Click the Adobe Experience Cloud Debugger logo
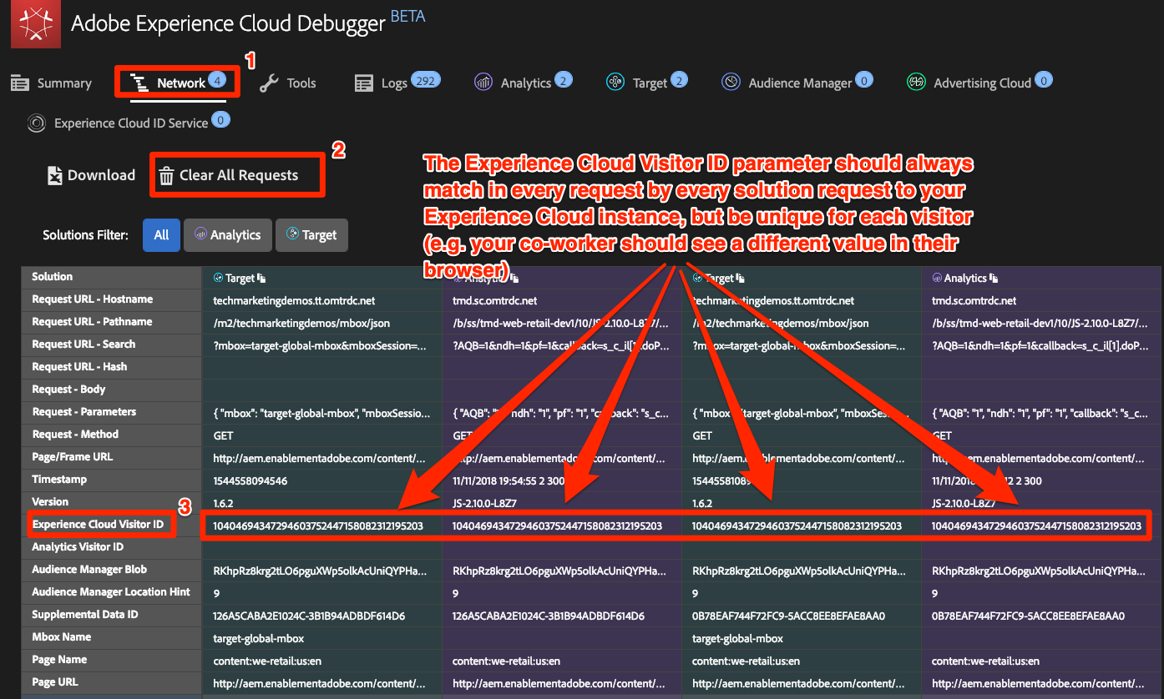 (x=36, y=23)
